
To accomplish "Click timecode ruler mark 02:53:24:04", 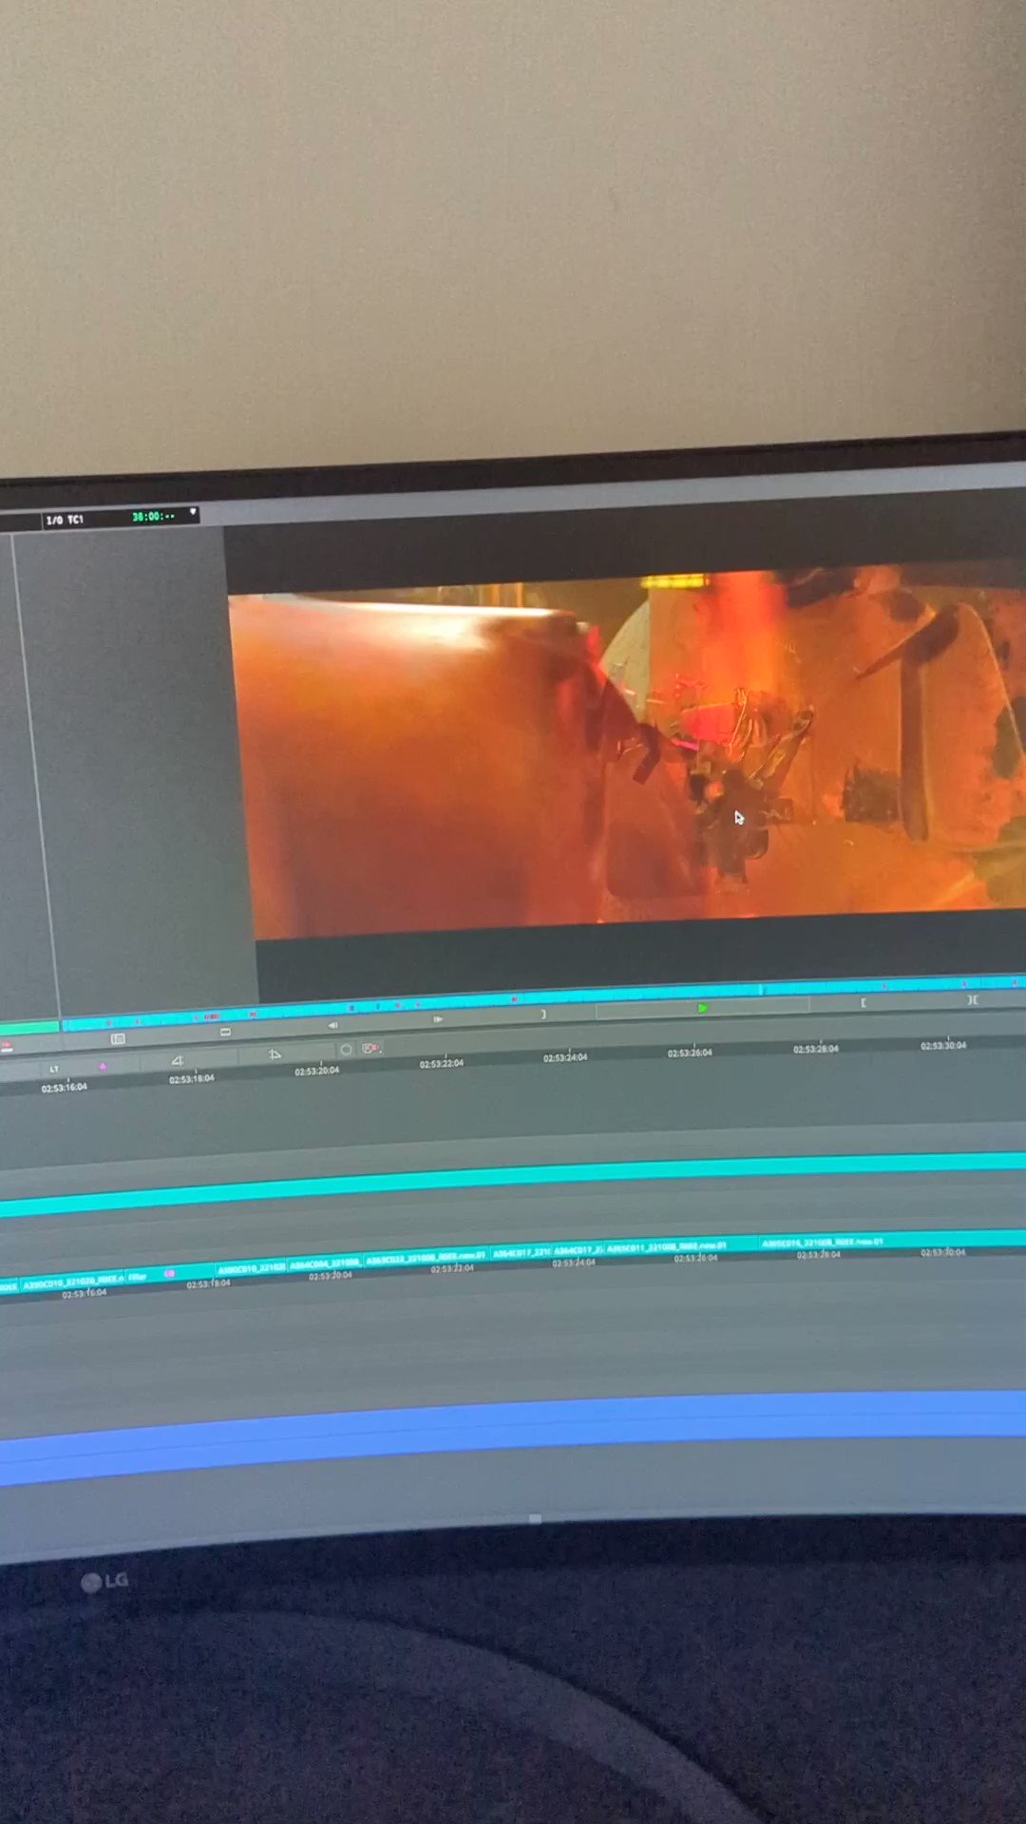I will pyautogui.click(x=565, y=1057).
